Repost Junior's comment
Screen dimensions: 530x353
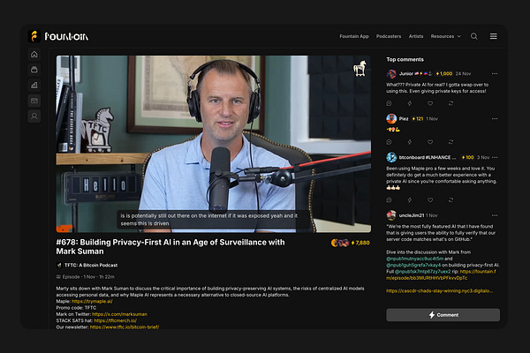[x=450, y=103]
